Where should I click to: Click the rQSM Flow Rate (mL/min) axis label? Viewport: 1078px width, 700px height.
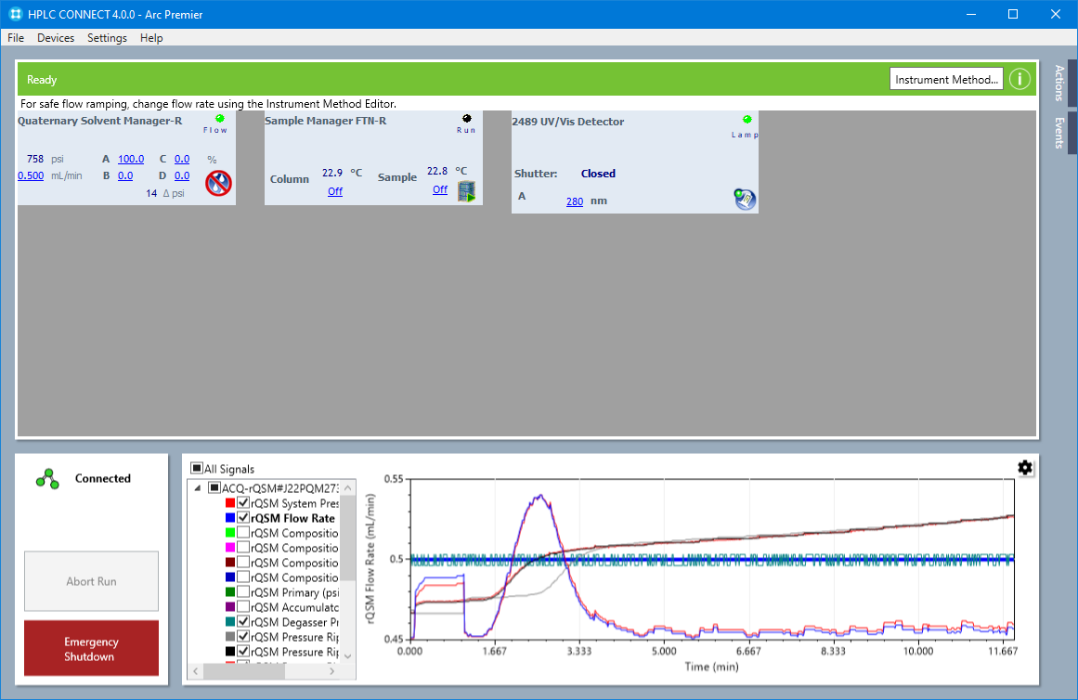370,558
